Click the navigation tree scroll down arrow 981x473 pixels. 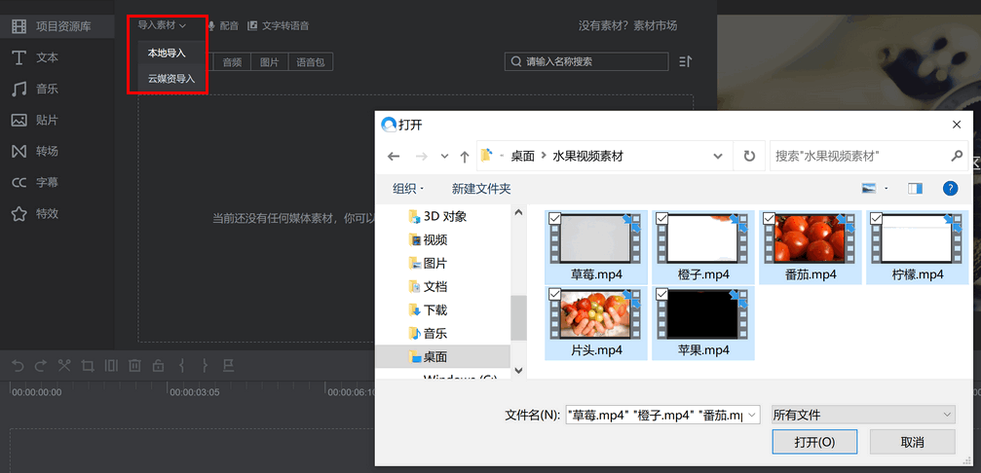click(518, 371)
